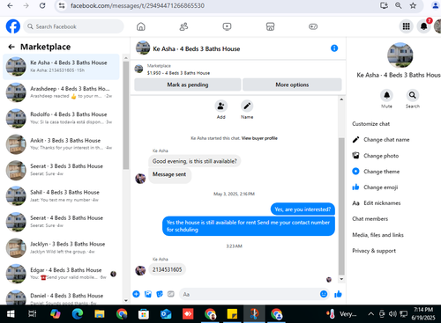Select Change chat name option
441x323 pixels.
386,140
